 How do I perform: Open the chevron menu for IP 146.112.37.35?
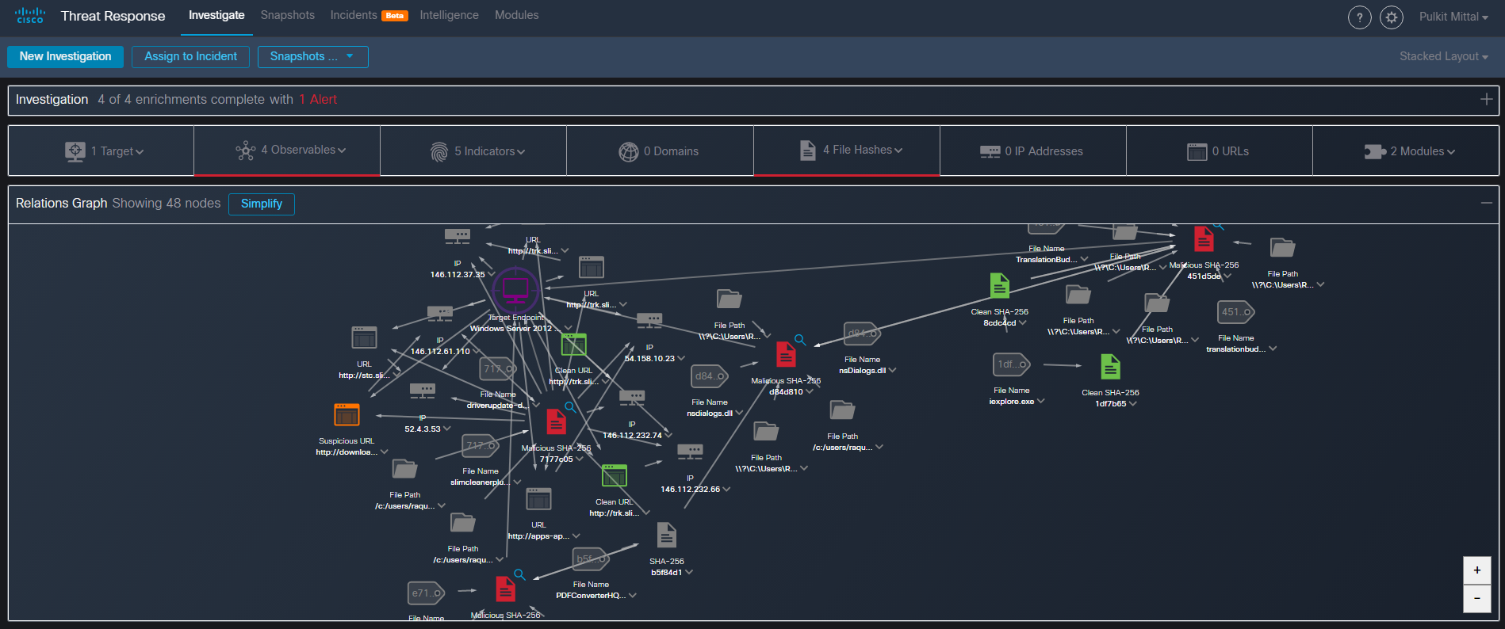(492, 275)
